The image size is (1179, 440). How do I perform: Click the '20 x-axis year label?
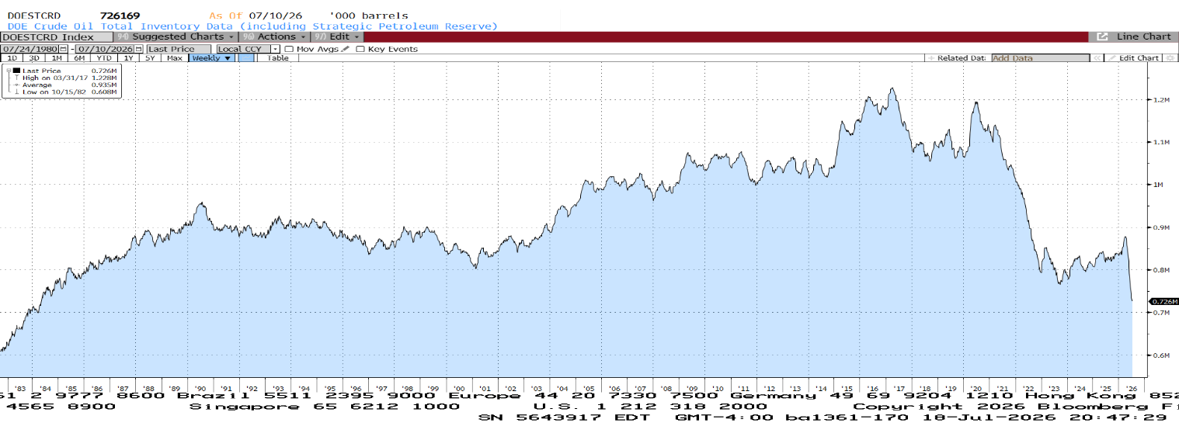[x=976, y=388]
